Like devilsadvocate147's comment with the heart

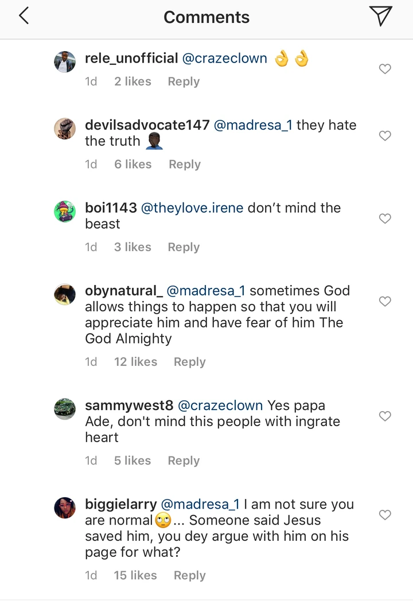point(385,136)
